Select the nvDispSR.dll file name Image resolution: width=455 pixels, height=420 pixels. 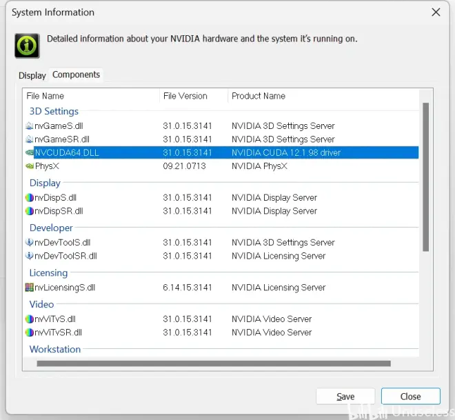coord(59,211)
